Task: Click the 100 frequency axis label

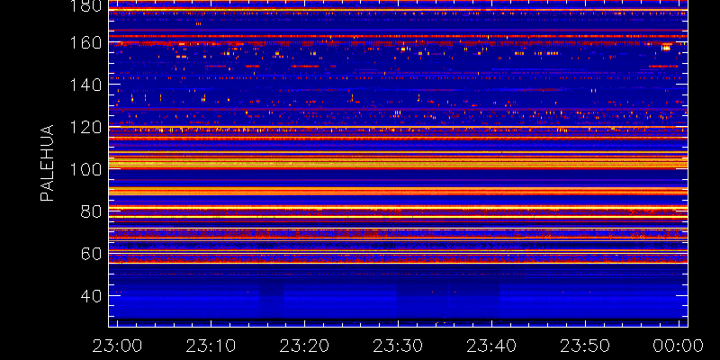Action: 86,169
